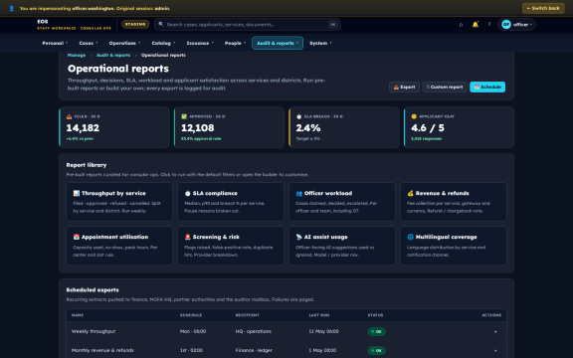Select the 4.6 / 5 CSAT value

[x=428, y=128]
